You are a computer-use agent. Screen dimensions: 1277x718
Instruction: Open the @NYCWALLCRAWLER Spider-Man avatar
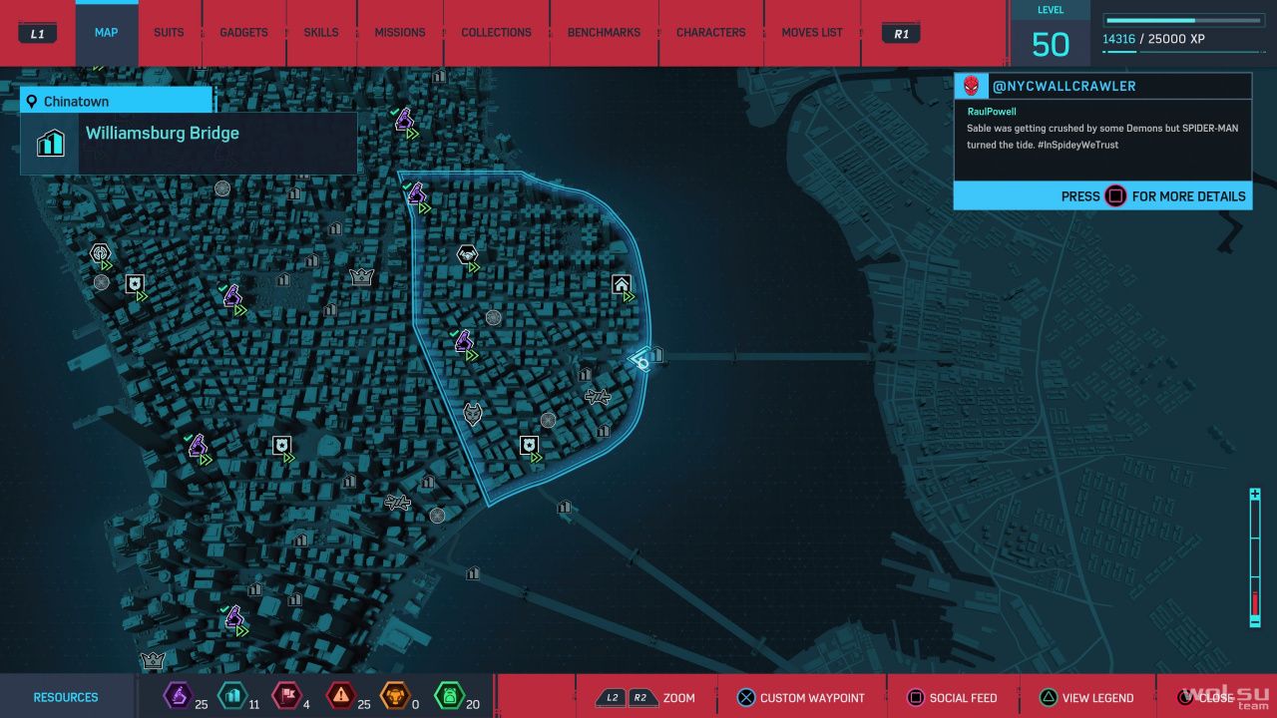[972, 86]
